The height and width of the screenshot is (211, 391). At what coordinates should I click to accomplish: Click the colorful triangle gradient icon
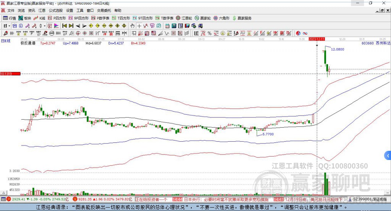(57, 26)
